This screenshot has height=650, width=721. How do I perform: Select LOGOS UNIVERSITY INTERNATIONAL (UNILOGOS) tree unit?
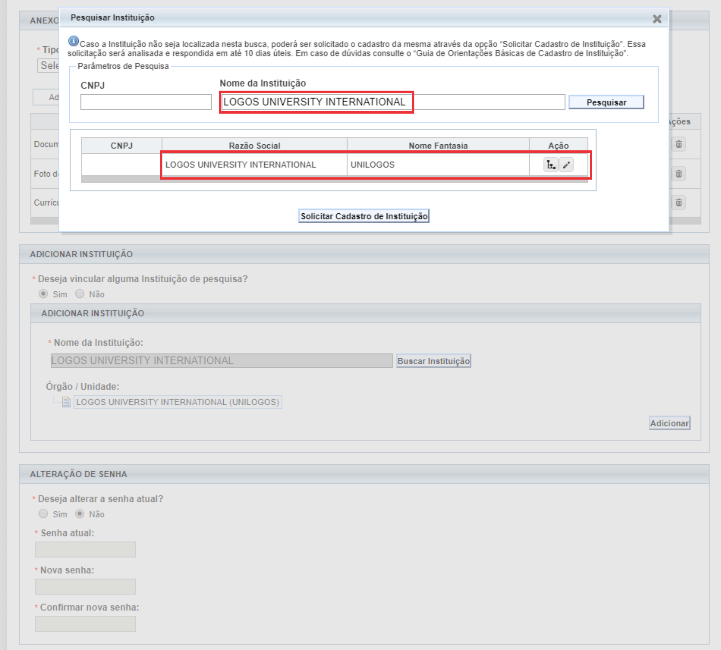[178, 402]
